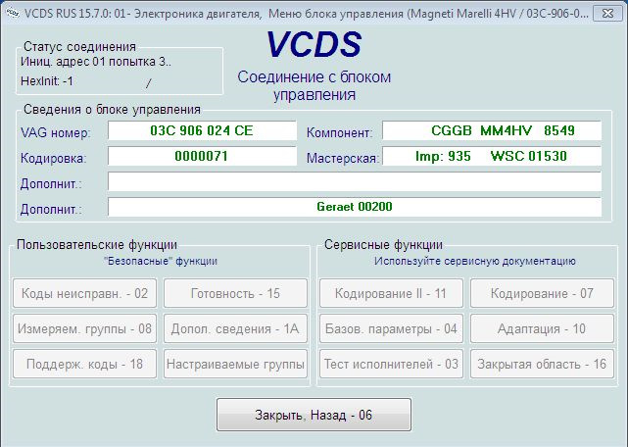Click the Пользовательские функции group label
The height and width of the screenshot is (447, 628).
(x=97, y=244)
